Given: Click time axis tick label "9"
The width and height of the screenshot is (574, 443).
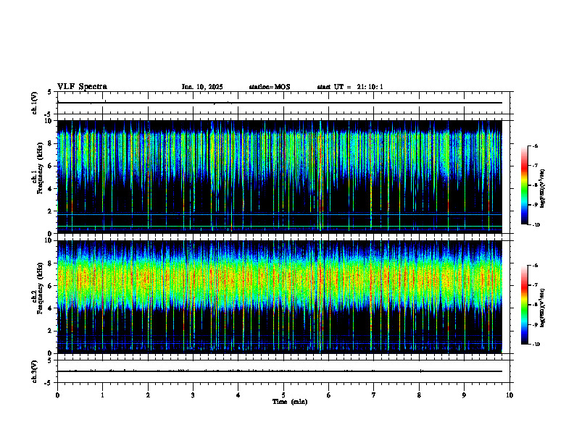Looking at the screenshot, I should 464,395.
